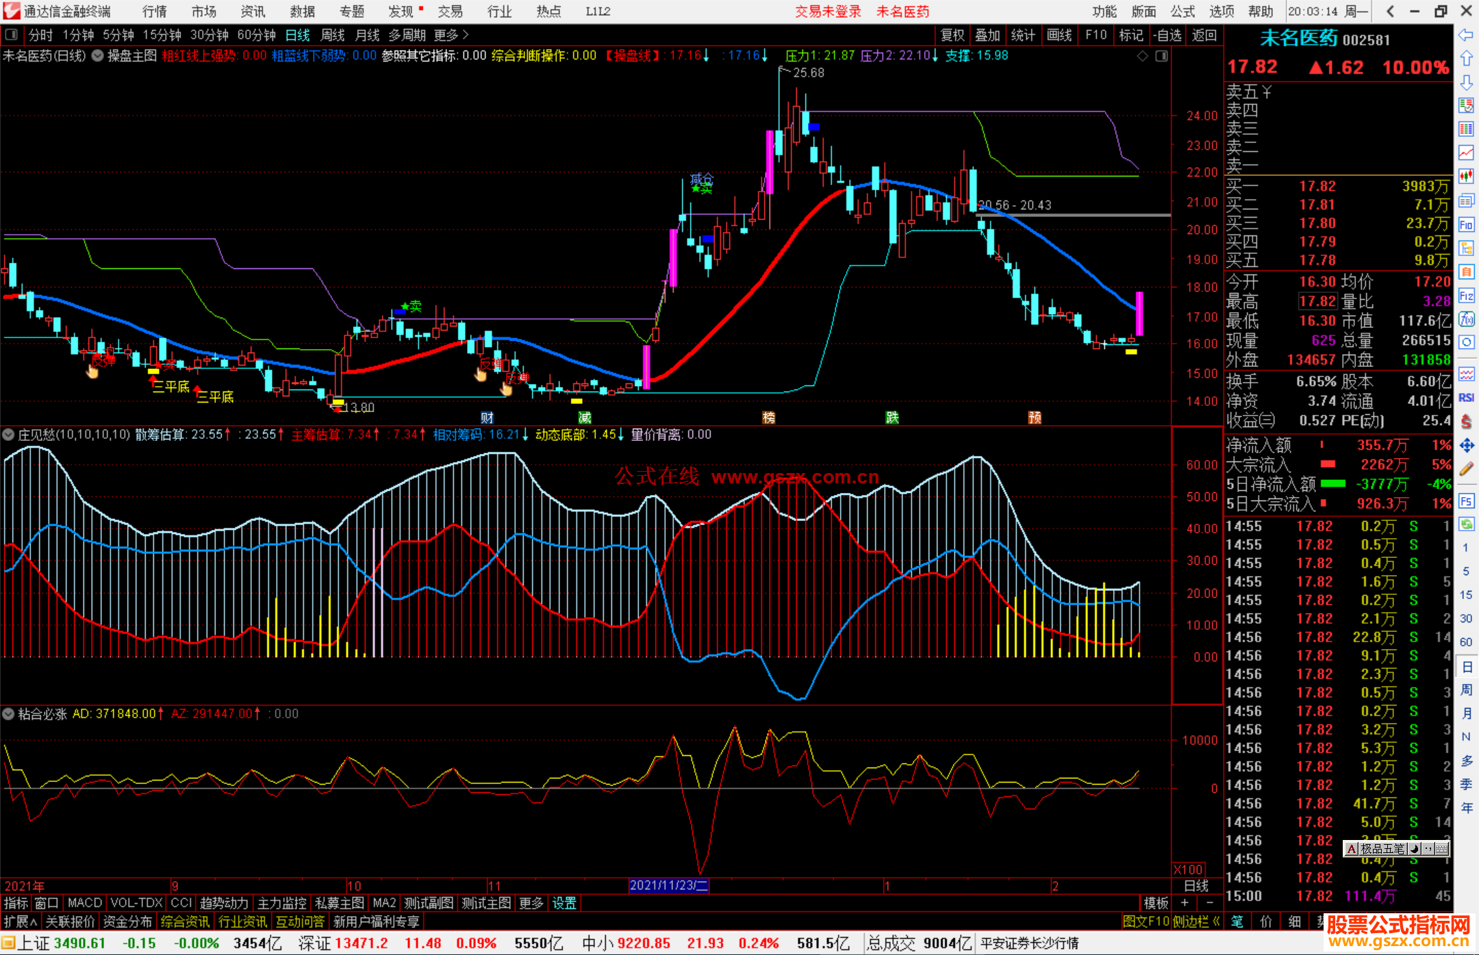Screen dimensions: 1479x955
Task: Toggle the -自选 watchlist button
Action: [x=1167, y=35]
